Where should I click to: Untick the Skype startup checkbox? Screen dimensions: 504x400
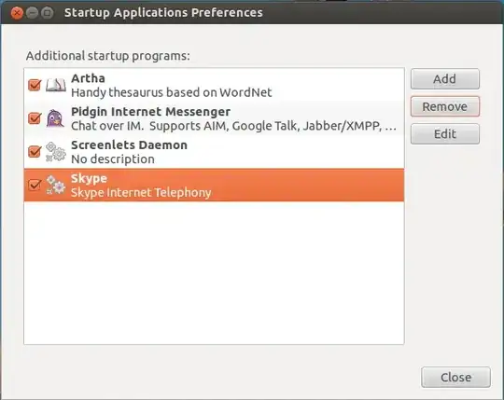pyautogui.click(x=35, y=185)
